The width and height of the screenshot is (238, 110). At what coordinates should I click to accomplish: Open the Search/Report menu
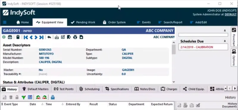(x=170, y=22)
